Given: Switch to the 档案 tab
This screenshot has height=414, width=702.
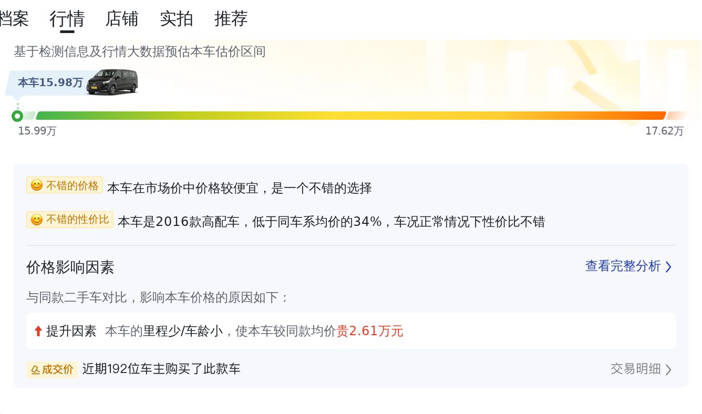Looking at the screenshot, I should pos(14,19).
